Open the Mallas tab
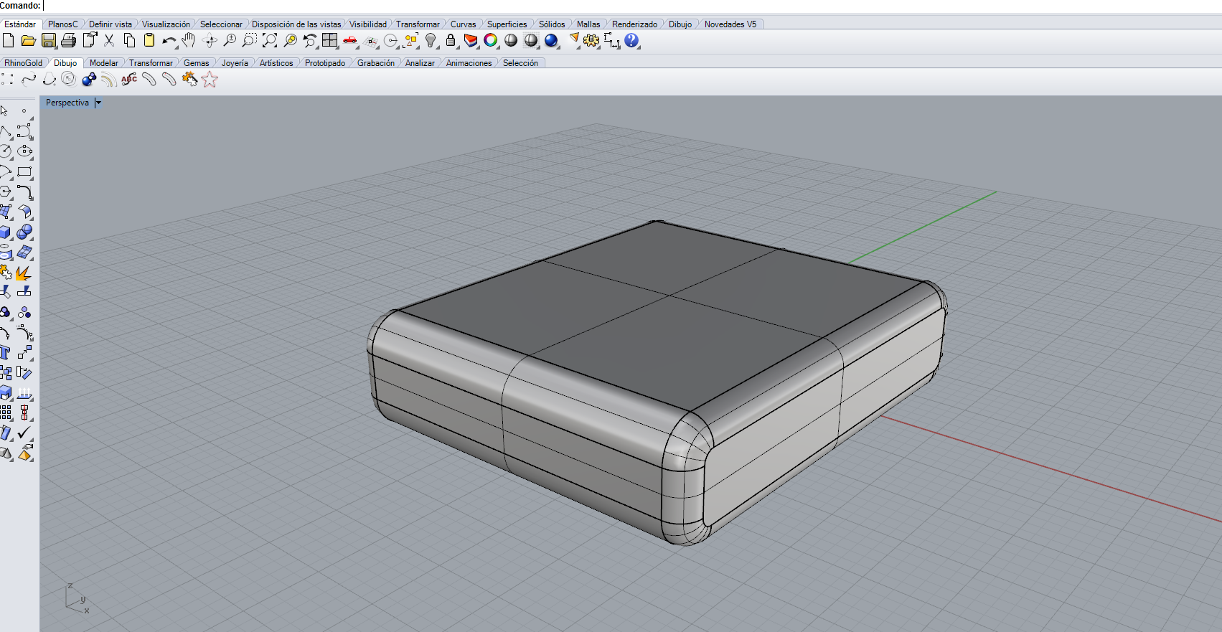Image resolution: width=1222 pixels, height=632 pixels. pos(588,24)
